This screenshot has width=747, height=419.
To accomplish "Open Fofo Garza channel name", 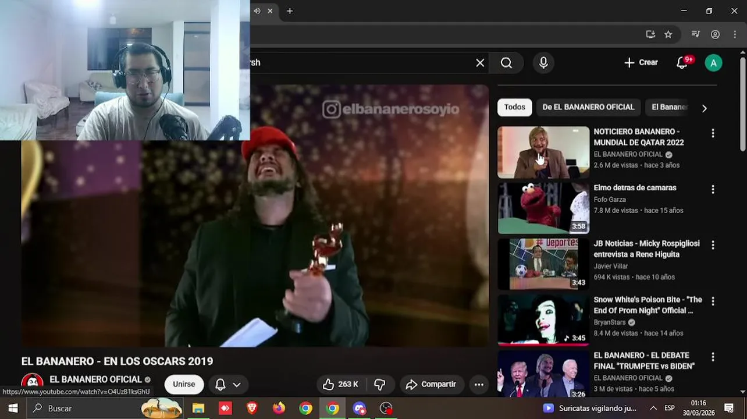I will 610,200.
